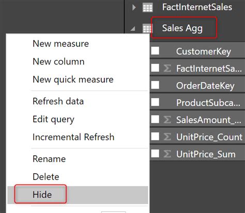Check the ProductSubca... field checkbox
Image resolution: width=245 pixels, height=213 pixels.
pyautogui.click(x=155, y=102)
